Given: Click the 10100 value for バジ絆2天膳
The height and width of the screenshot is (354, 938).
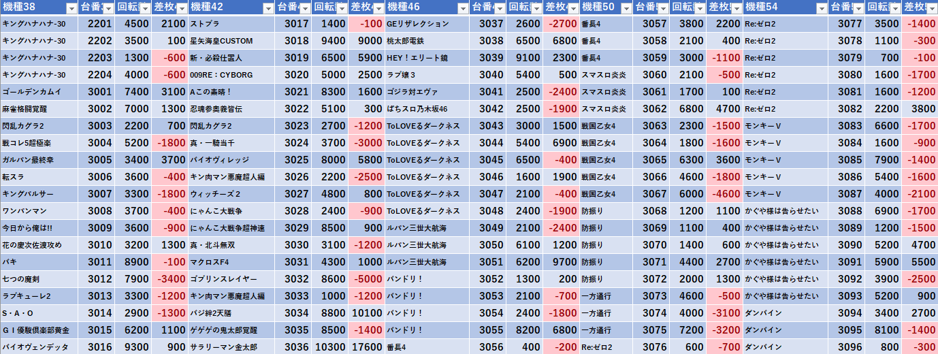Looking at the screenshot, I should [x=366, y=312].
